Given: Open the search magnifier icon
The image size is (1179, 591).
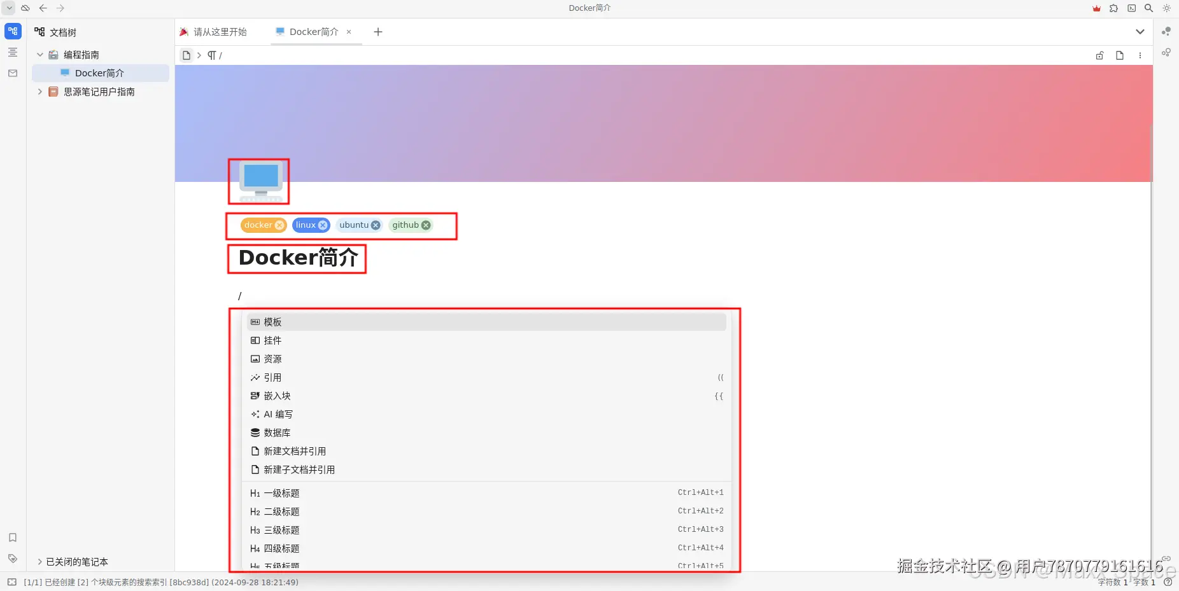Looking at the screenshot, I should [x=1148, y=8].
